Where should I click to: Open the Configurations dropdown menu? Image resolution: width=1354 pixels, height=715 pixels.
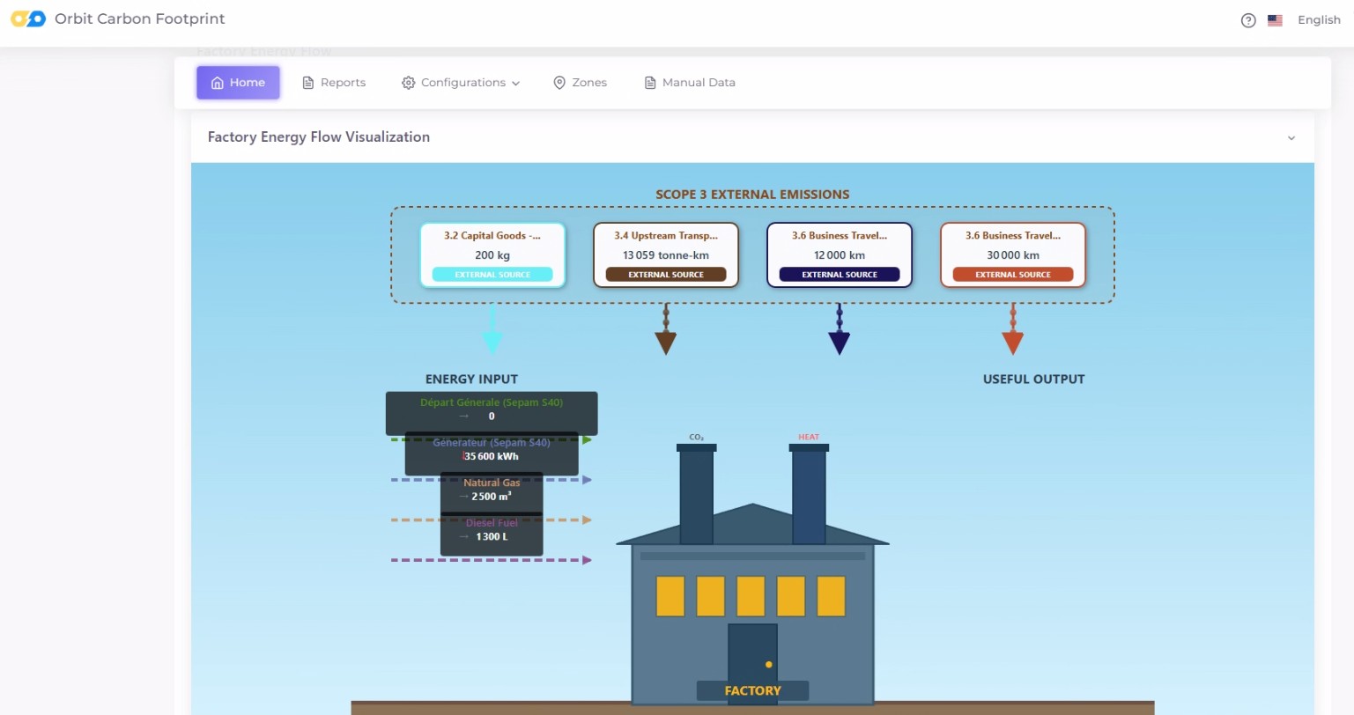click(461, 83)
